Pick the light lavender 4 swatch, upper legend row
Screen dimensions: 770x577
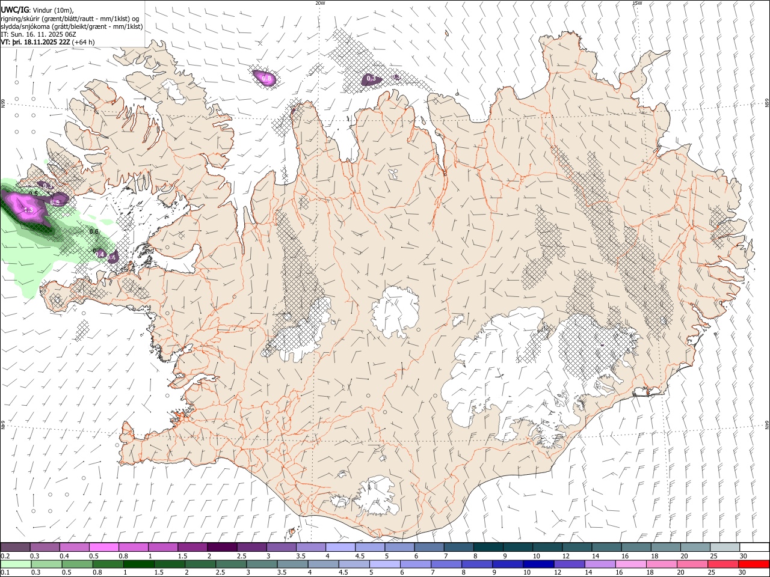click(x=340, y=548)
